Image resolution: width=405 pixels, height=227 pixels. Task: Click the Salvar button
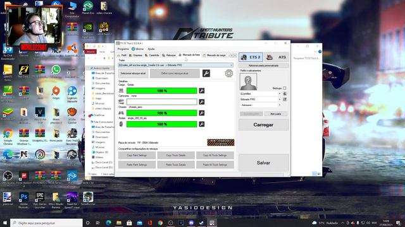(263, 163)
